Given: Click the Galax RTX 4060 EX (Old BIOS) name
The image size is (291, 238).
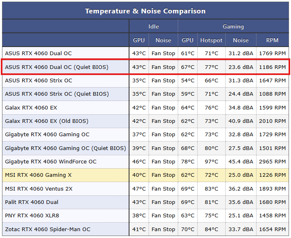Looking at the screenshot, I should [x=46, y=121].
